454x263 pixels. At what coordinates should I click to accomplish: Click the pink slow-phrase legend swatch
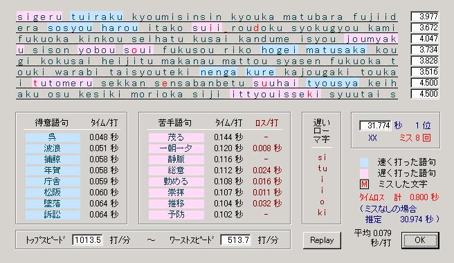coord(364,173)
